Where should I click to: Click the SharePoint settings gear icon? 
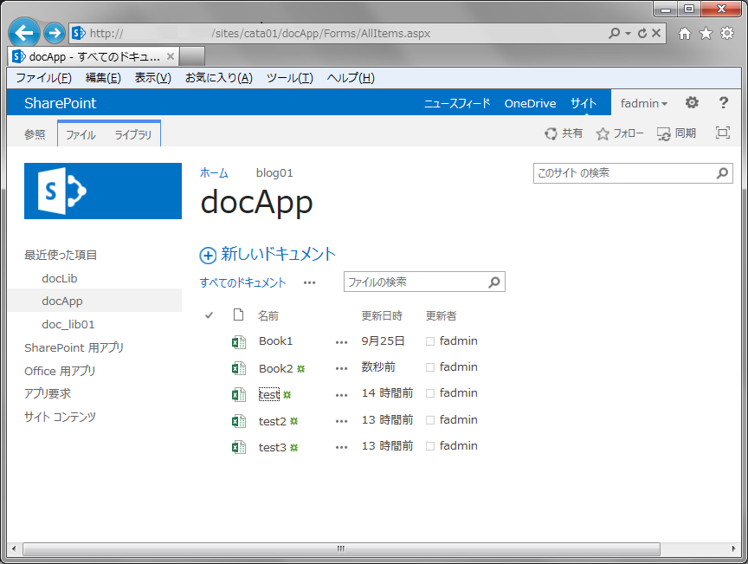coord(692,103)
